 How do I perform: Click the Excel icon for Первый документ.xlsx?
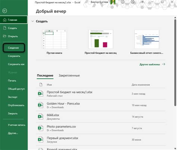(x=41, y=140)
